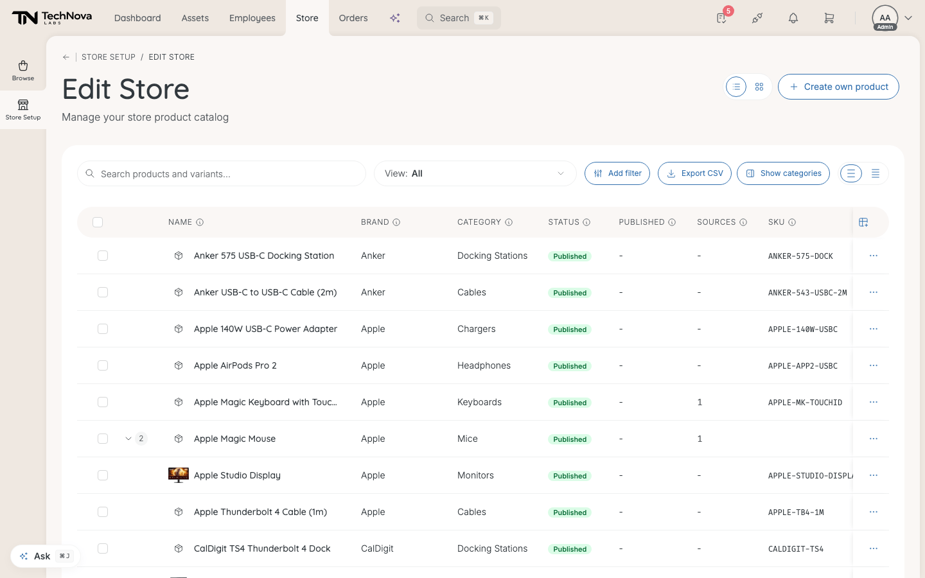The image size is (925, 578).
Task: Open row actions for Apple Studio Display
Action: click(874, 475)
